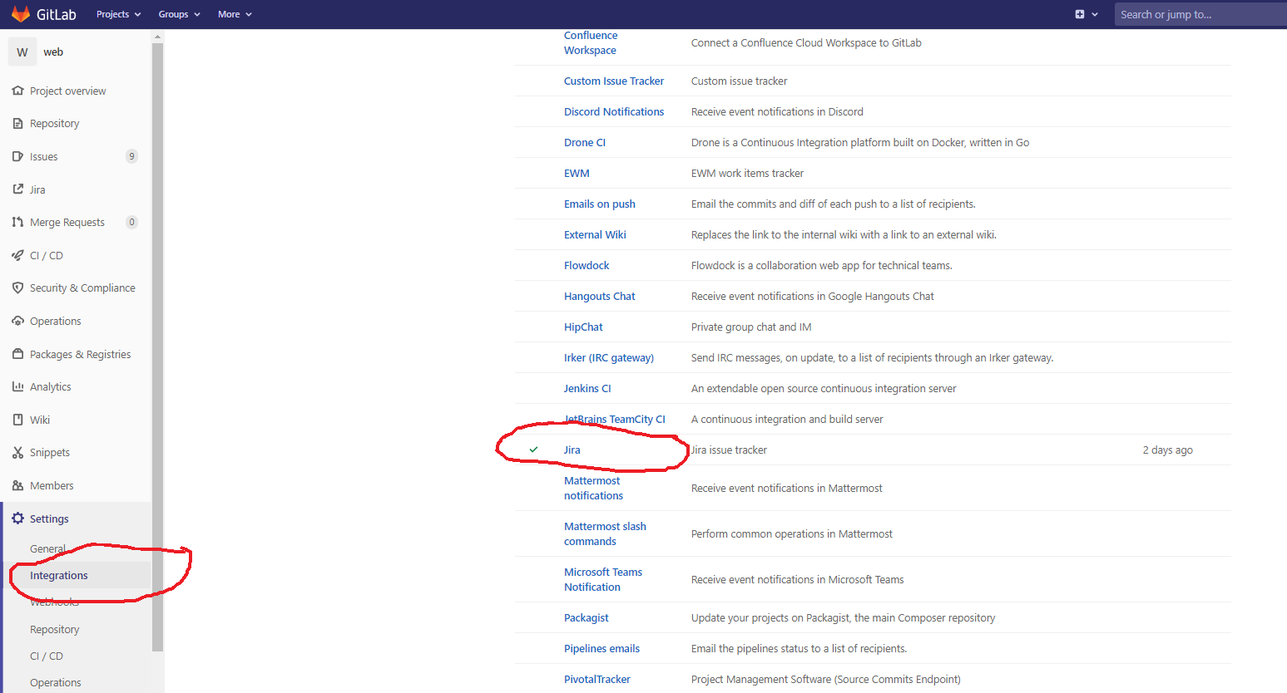Open the Jenkins CI integration link
Viewport: 1287px width, 693px height.
click(x=587, y=388)
